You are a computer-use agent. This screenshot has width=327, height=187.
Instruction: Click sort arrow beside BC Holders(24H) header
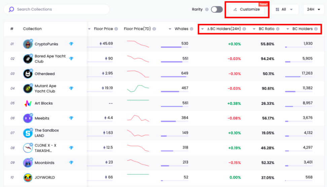(x=203, y=29)
